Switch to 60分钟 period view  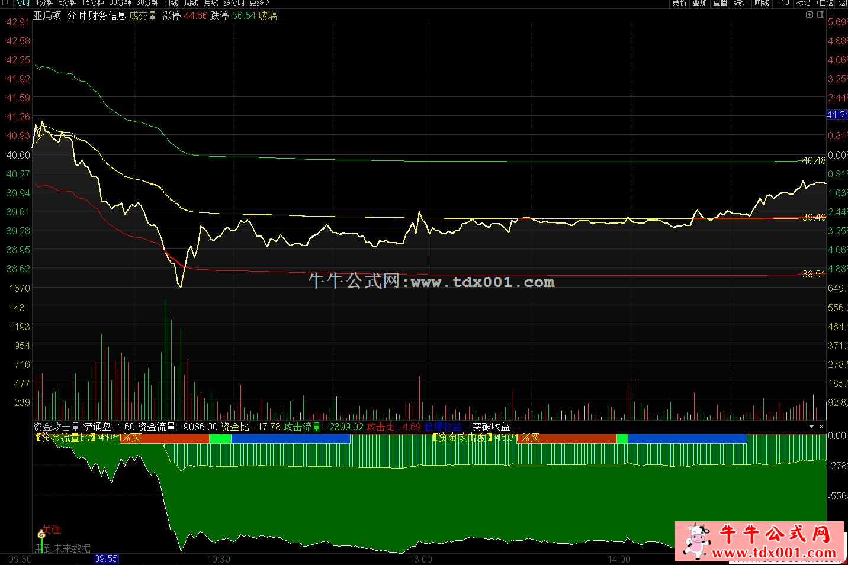pyautogui.click(x=147, y=3)
